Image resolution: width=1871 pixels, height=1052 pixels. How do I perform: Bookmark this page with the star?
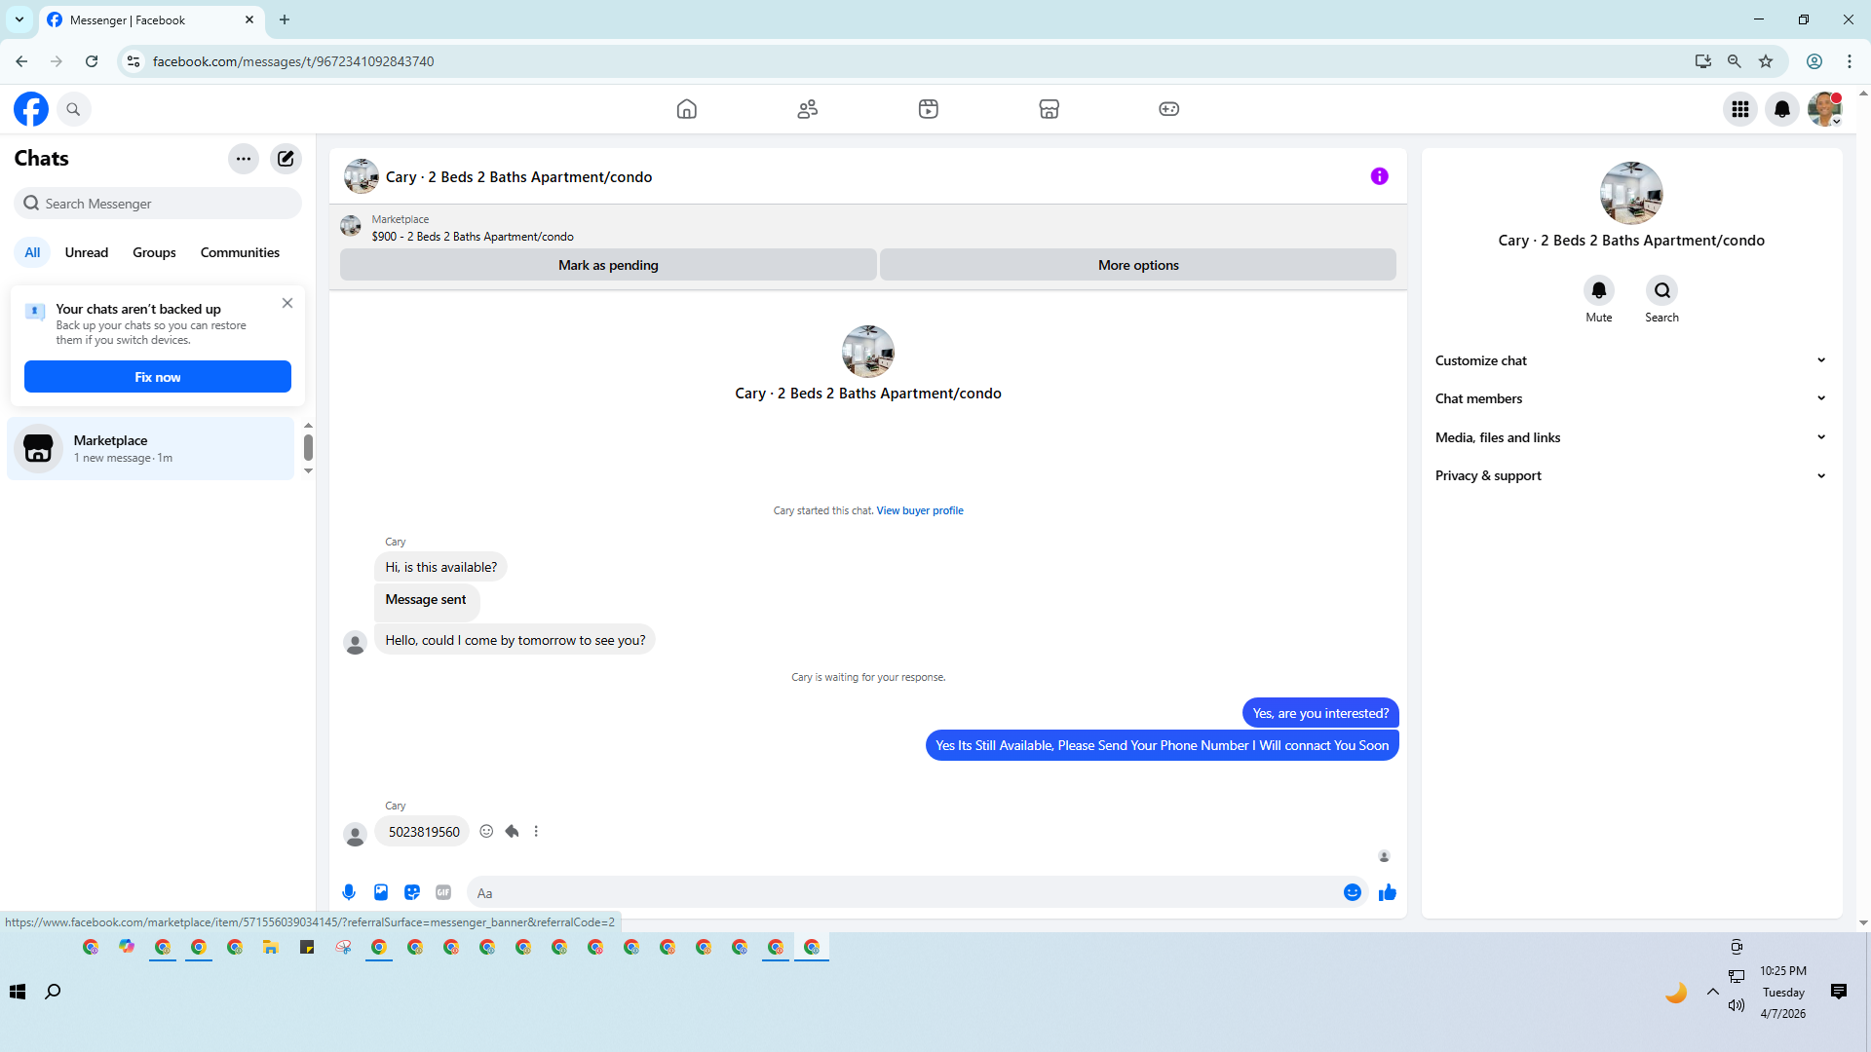tap(1766, 61)
